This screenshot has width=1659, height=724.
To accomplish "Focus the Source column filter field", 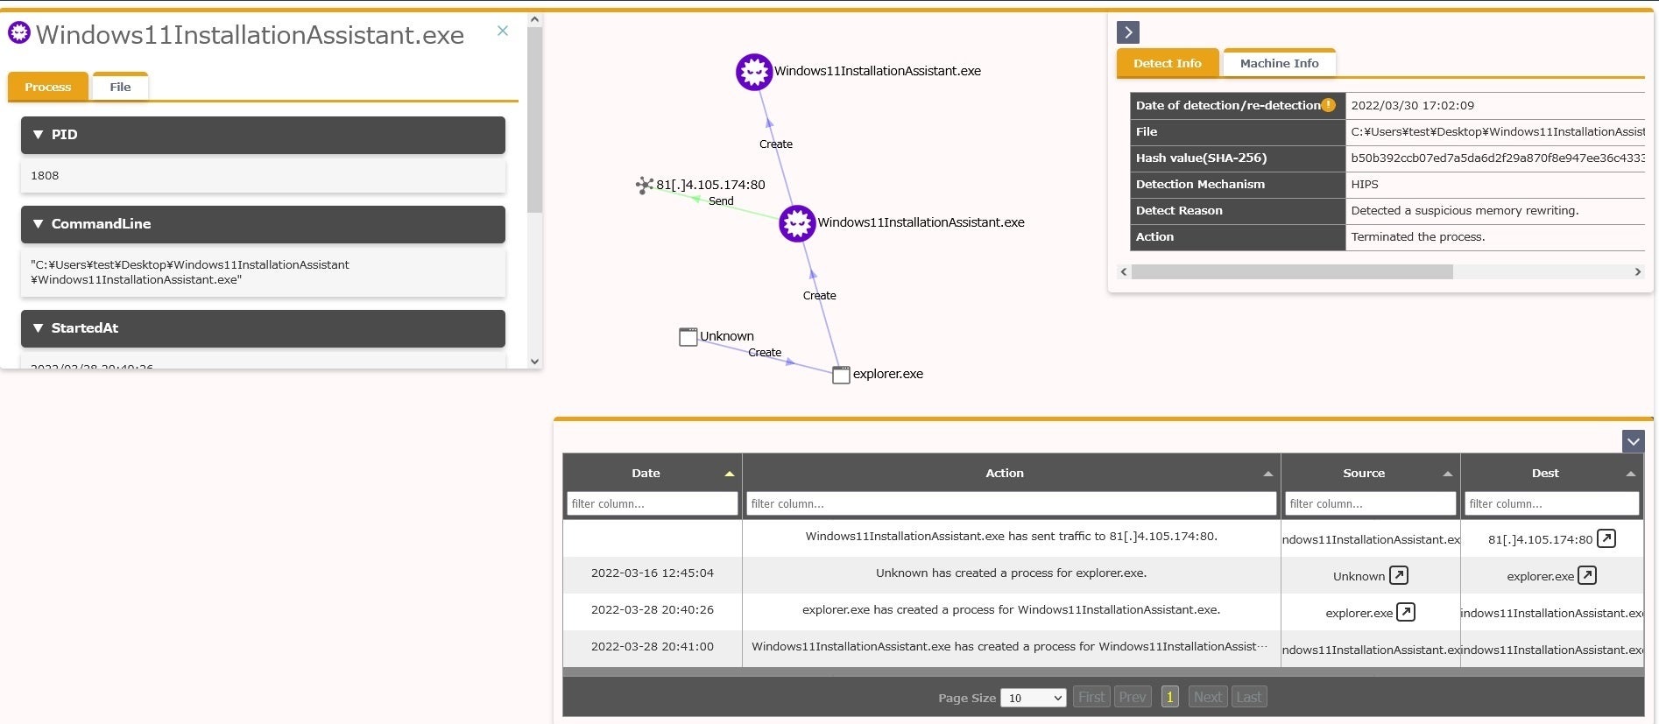I will tap(1371, 503).
